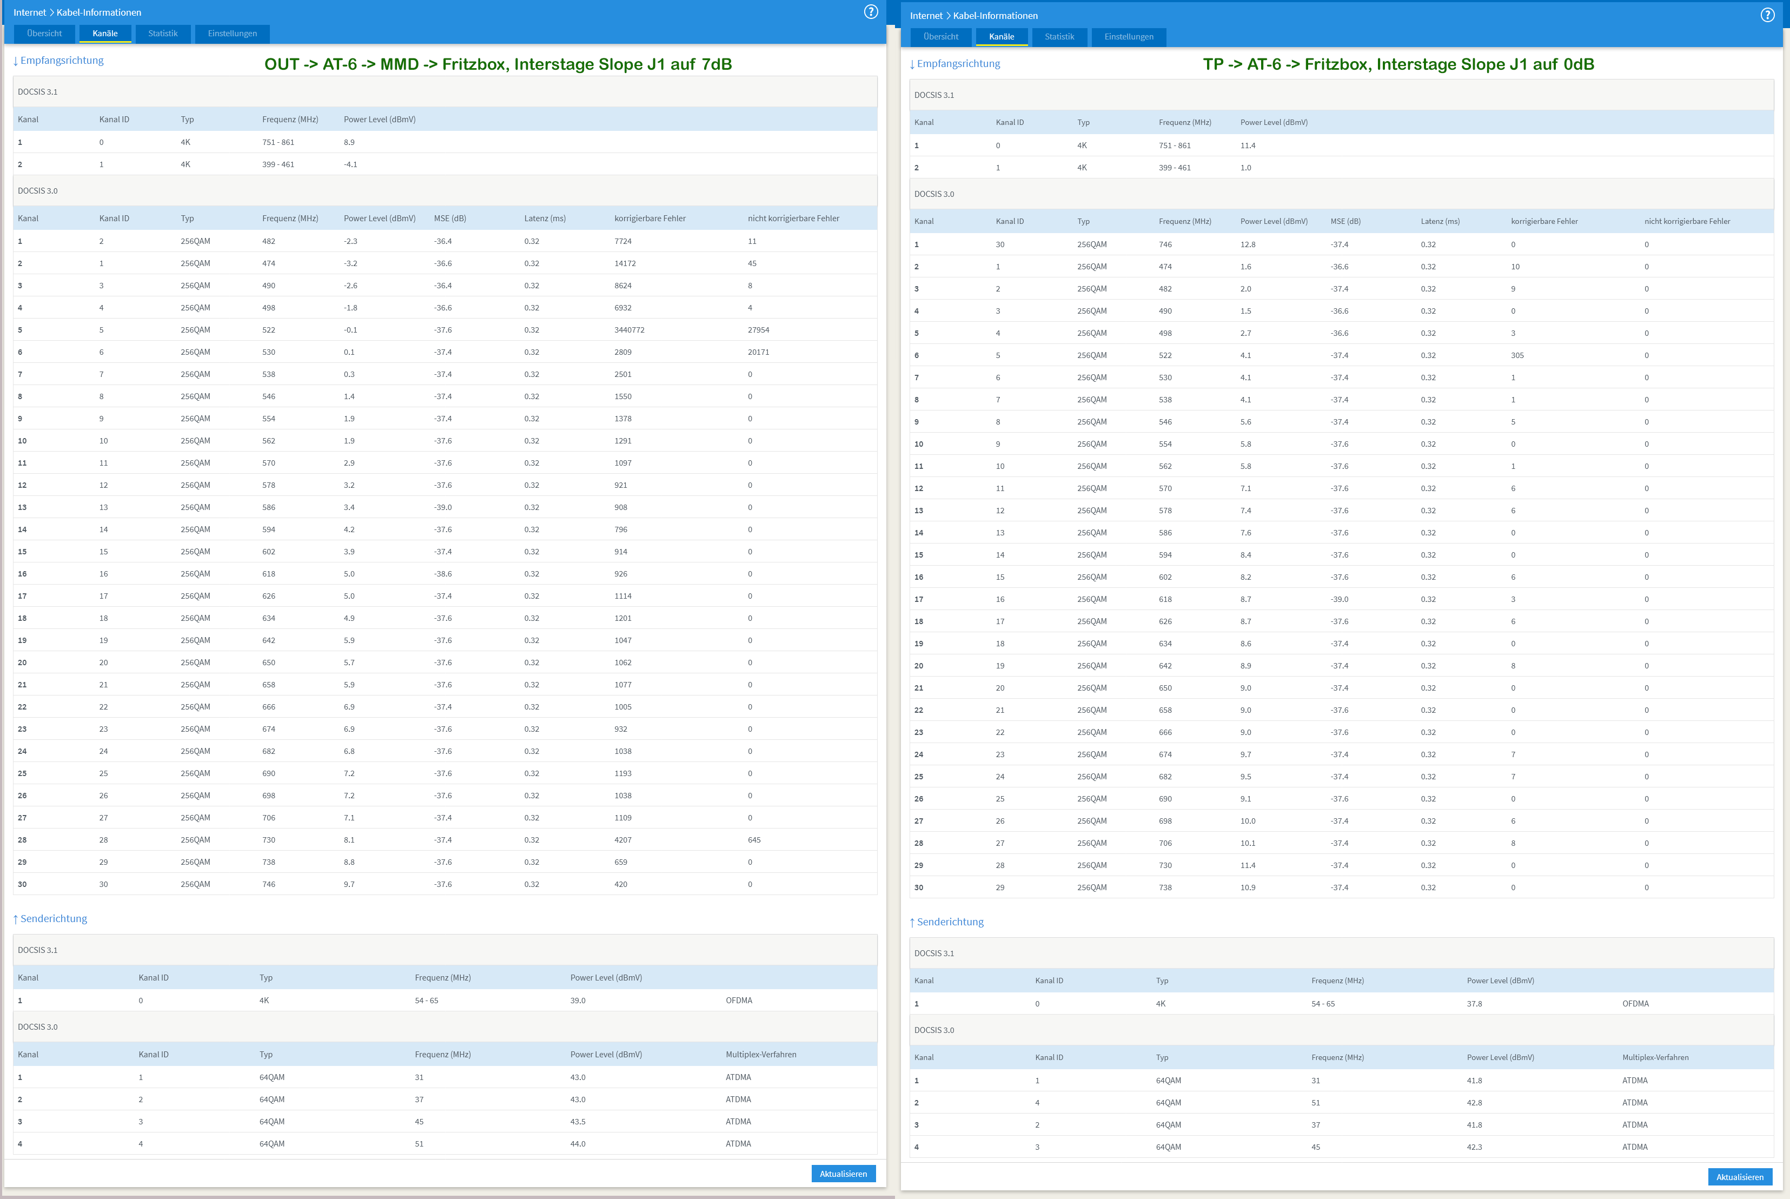Open Statistik tab in right panel
Image resolution: width=1790 pixels, height=1199 pixels.
click(x=1059, y=37)
